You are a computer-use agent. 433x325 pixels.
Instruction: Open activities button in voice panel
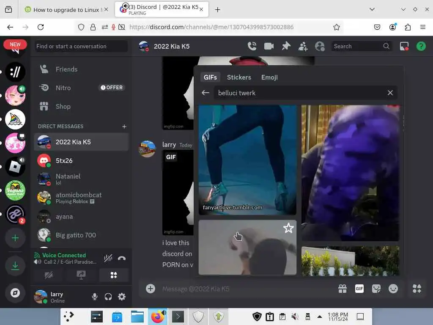[x=113, y=275]
